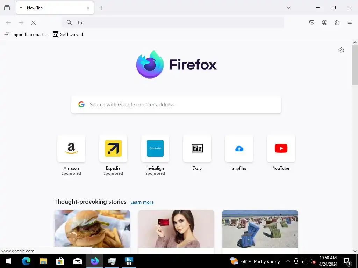
Task: Click the page vertical scrollbar thumb
Action: 355,65
